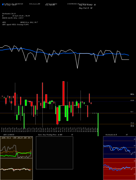Click the long green candle at the last date

point(98,125)
